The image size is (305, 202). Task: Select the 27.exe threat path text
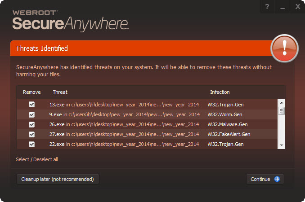coord(124,134)
